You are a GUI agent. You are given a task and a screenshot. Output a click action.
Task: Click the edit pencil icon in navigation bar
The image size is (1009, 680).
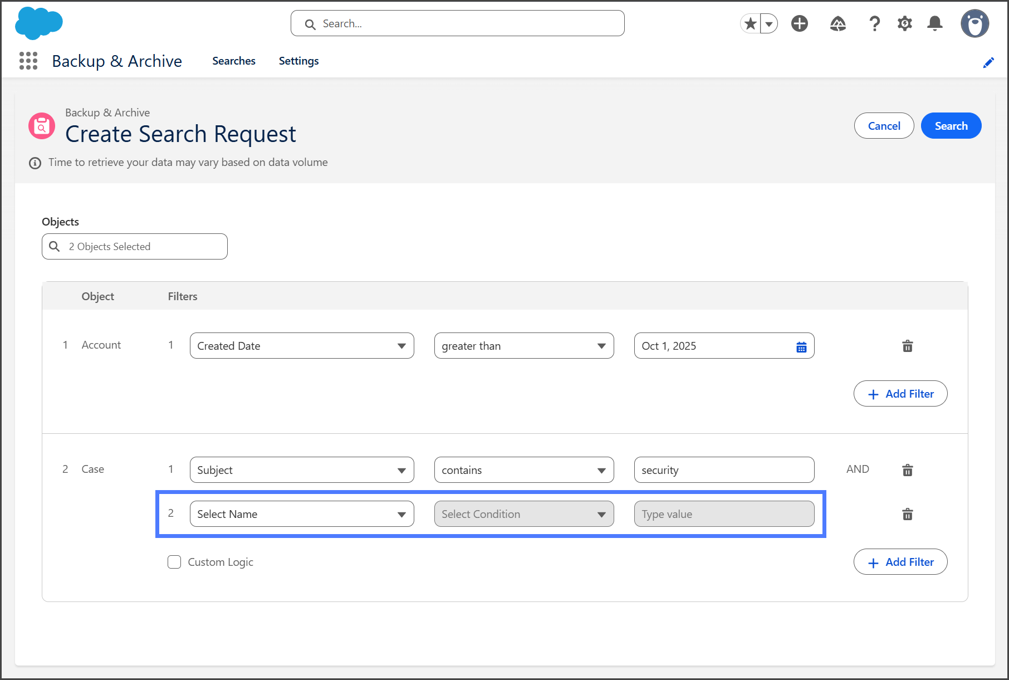coord(988,62)
